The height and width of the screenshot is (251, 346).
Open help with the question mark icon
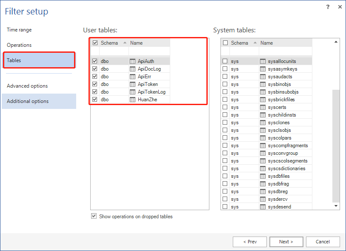coord(328,7)
